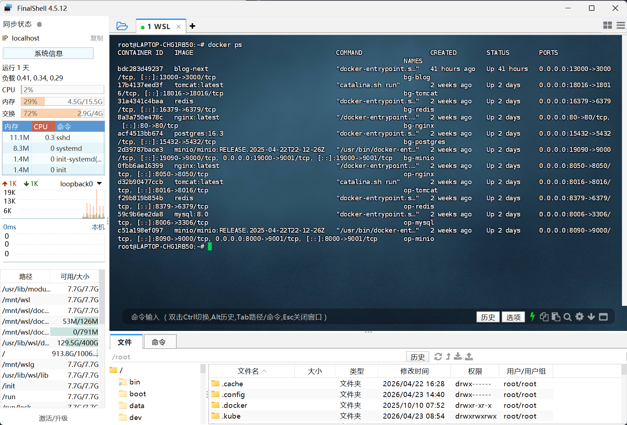This screenshot has width=627, height=425.
Task: Open terminal settings gear icon
Action: pos(580,317)
